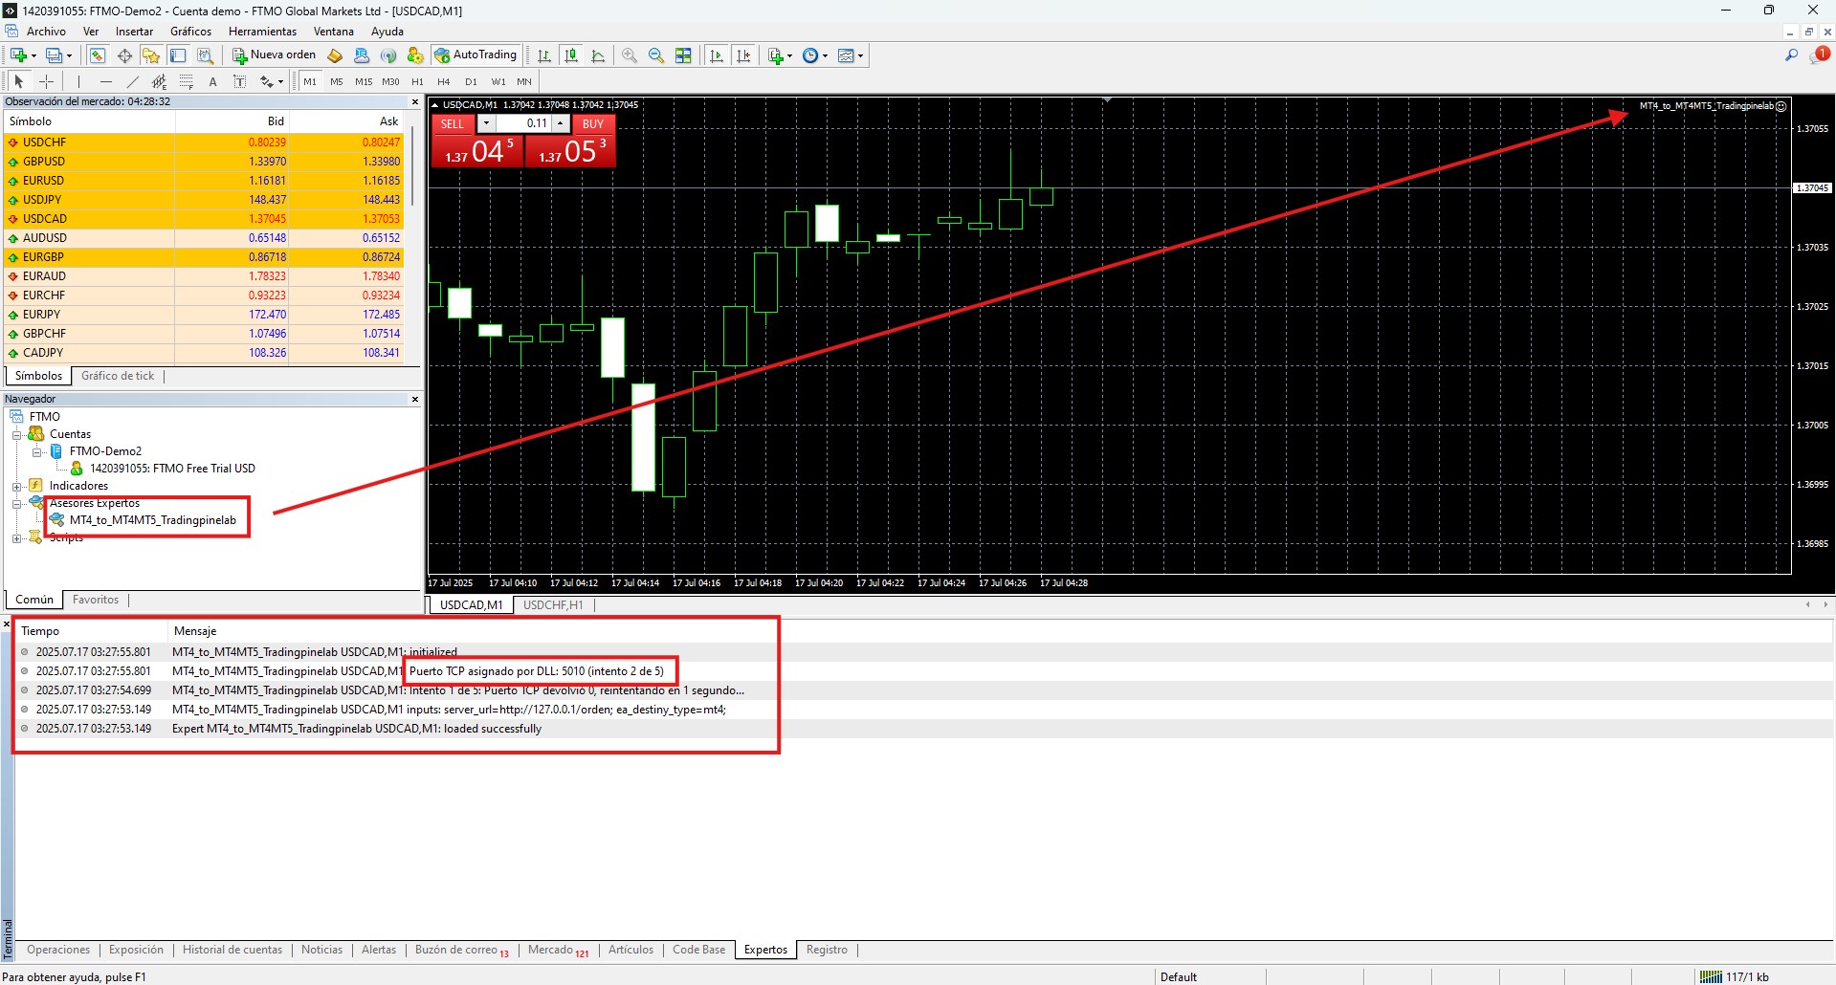Zoom in on the chart with the magnifier icon
The height and width of the screenshot is (985, 1836).
click(630, 55)
